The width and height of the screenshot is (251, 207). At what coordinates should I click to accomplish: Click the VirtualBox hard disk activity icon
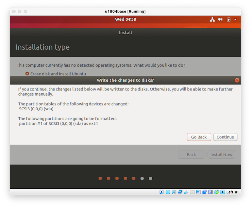pos(161,192)
